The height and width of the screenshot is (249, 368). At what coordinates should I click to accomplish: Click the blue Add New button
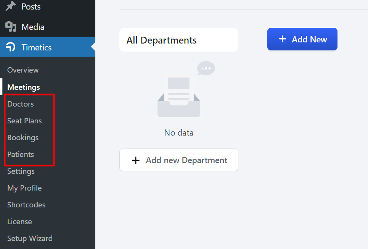pyautogui.click(x=302, y=39)
